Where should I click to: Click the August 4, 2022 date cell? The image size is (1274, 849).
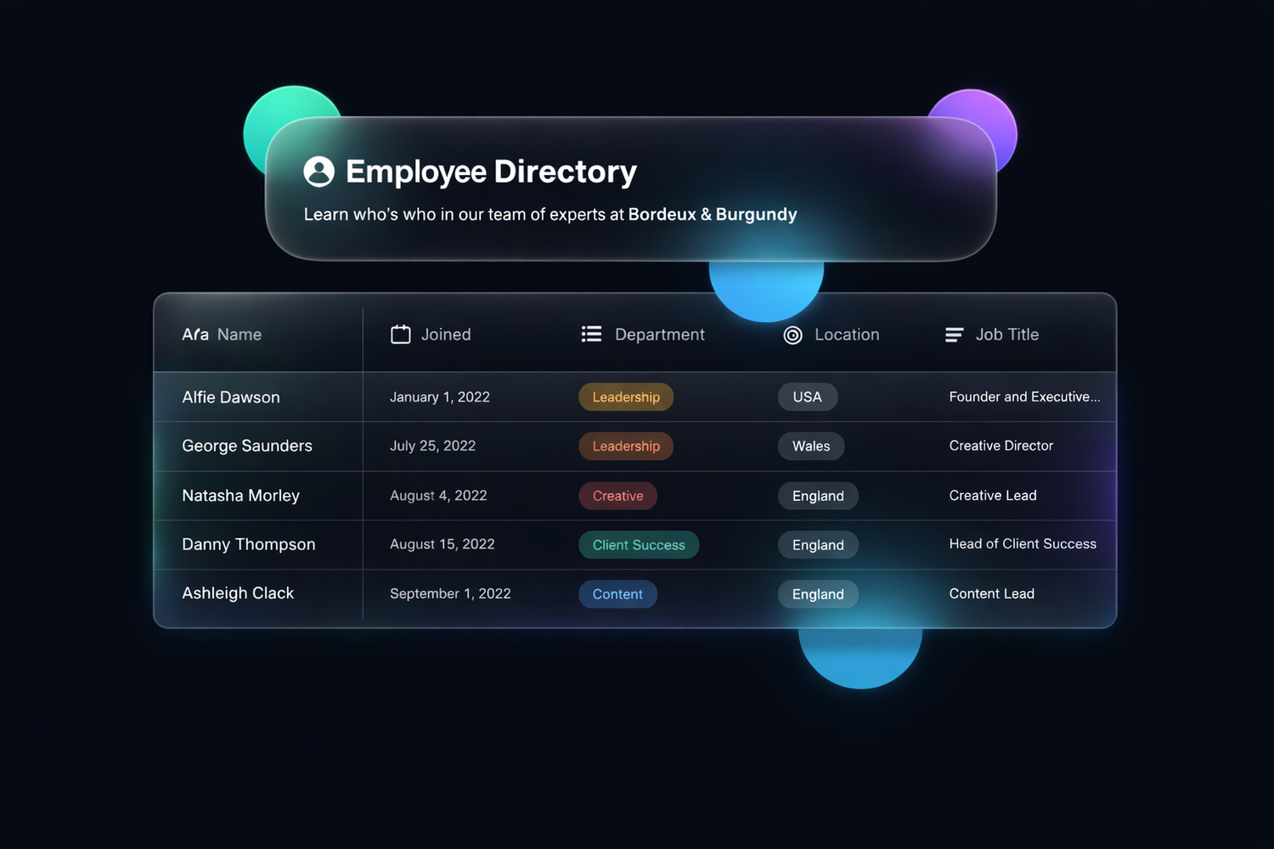(438, 495)
